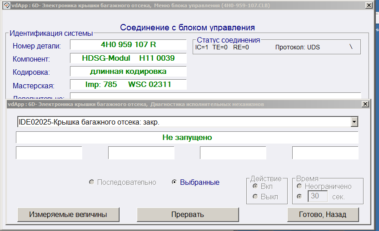Enable the Вкл action radio button
379x231 pixels.
coord(255,186)
